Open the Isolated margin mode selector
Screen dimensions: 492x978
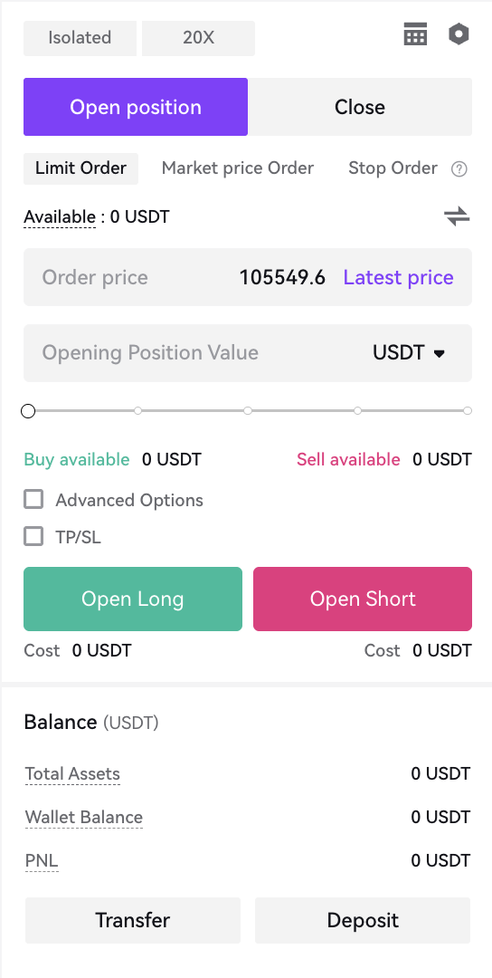pos(80,38)
